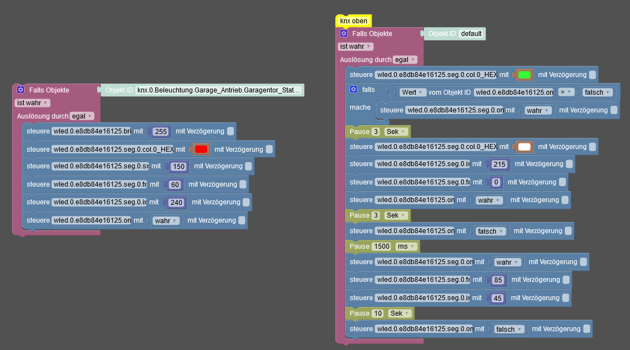630x350 pixels.
Task: Click 'Pause' label of the 1500 ms block
Action: click(359, 246)
